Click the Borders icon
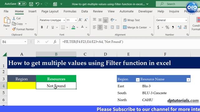Viewport: 200px width, 112px height. [63, 27]
